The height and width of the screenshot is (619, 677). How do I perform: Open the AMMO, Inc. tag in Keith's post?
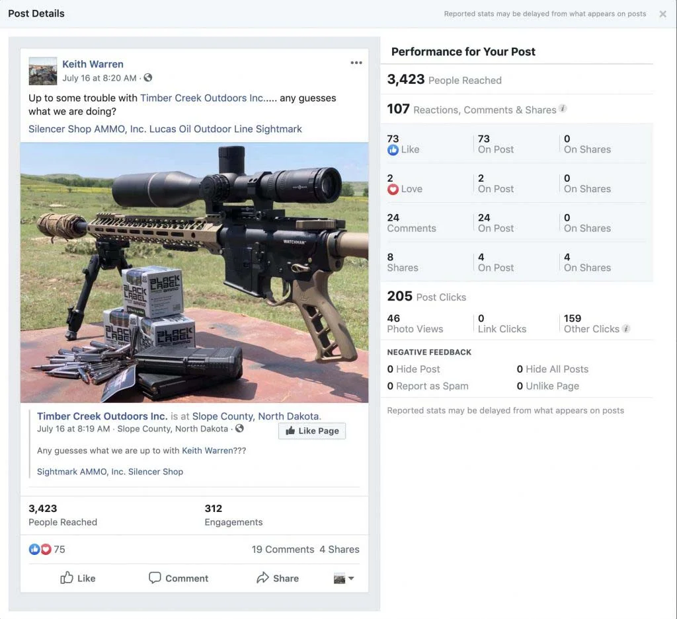120,129
